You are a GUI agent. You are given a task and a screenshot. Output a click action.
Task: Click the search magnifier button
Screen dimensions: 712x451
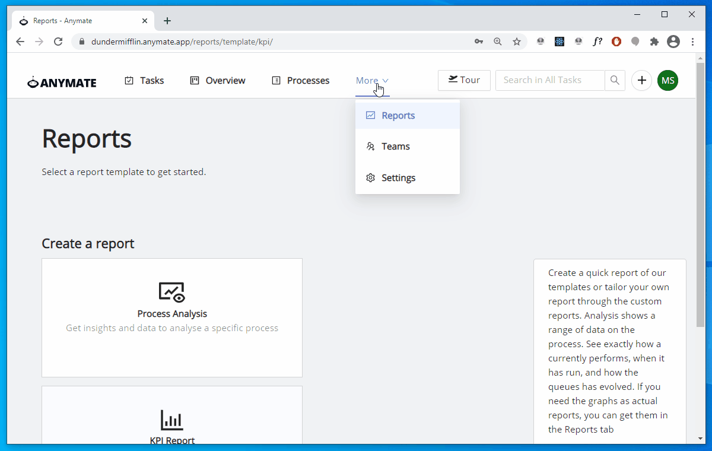click(615, 80)
